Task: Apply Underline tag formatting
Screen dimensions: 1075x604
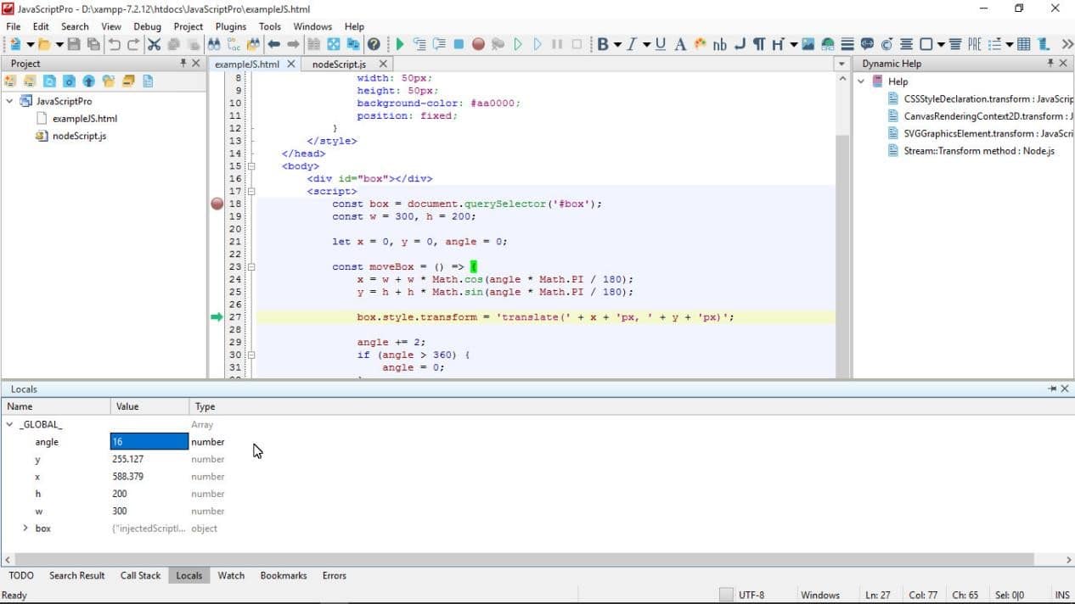Action: click(x=661, y=44)
